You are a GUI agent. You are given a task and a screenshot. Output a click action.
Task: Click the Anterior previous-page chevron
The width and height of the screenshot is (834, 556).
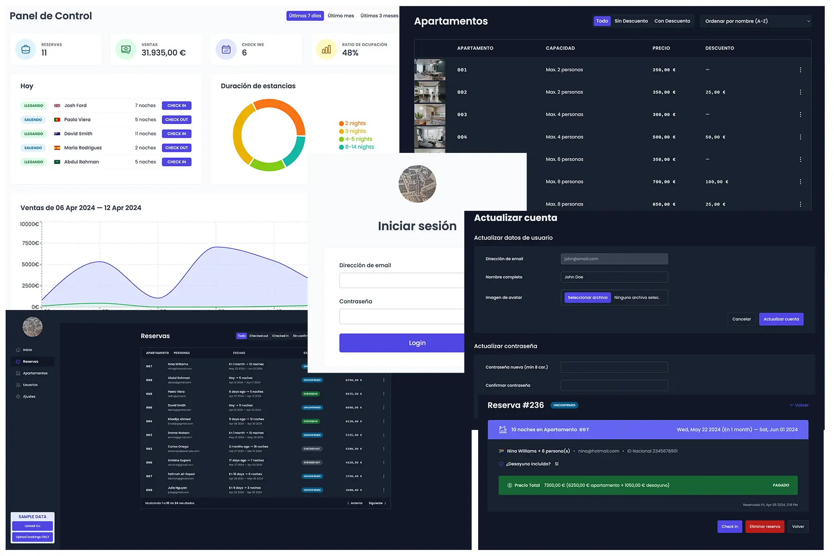point(348,503)
